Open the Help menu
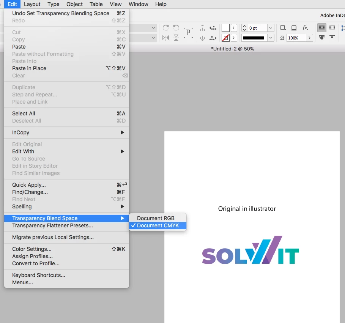This screenshot has width=345, height=323. click(161, 4)
